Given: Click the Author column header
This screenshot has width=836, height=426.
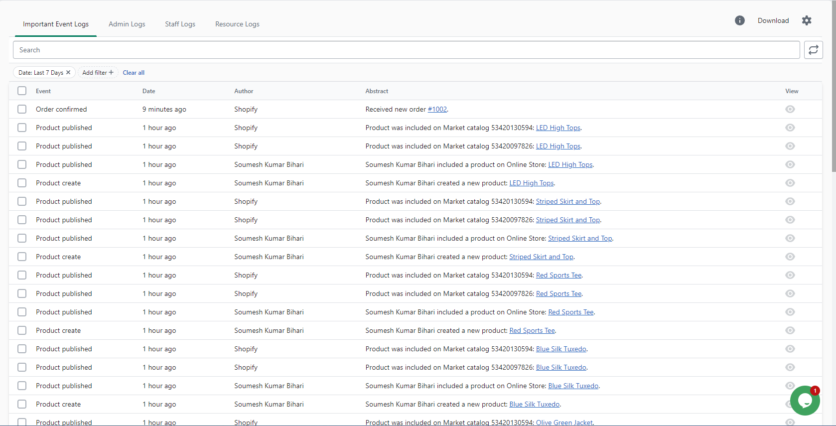Looking at the screenshot, I should pos(244,91).
